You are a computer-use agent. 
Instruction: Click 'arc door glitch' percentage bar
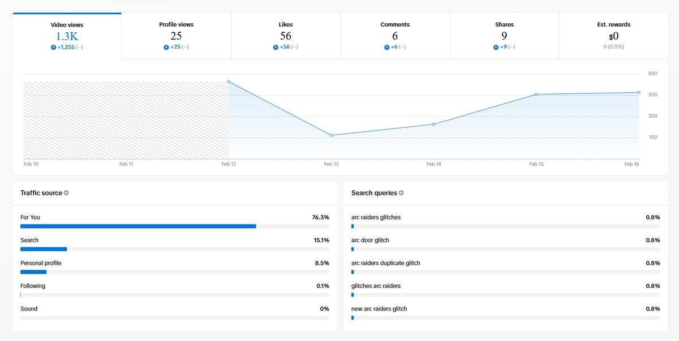point(505,249)
